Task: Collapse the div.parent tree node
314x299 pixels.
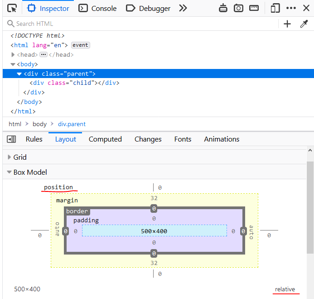Action: (x=19, y=74)
